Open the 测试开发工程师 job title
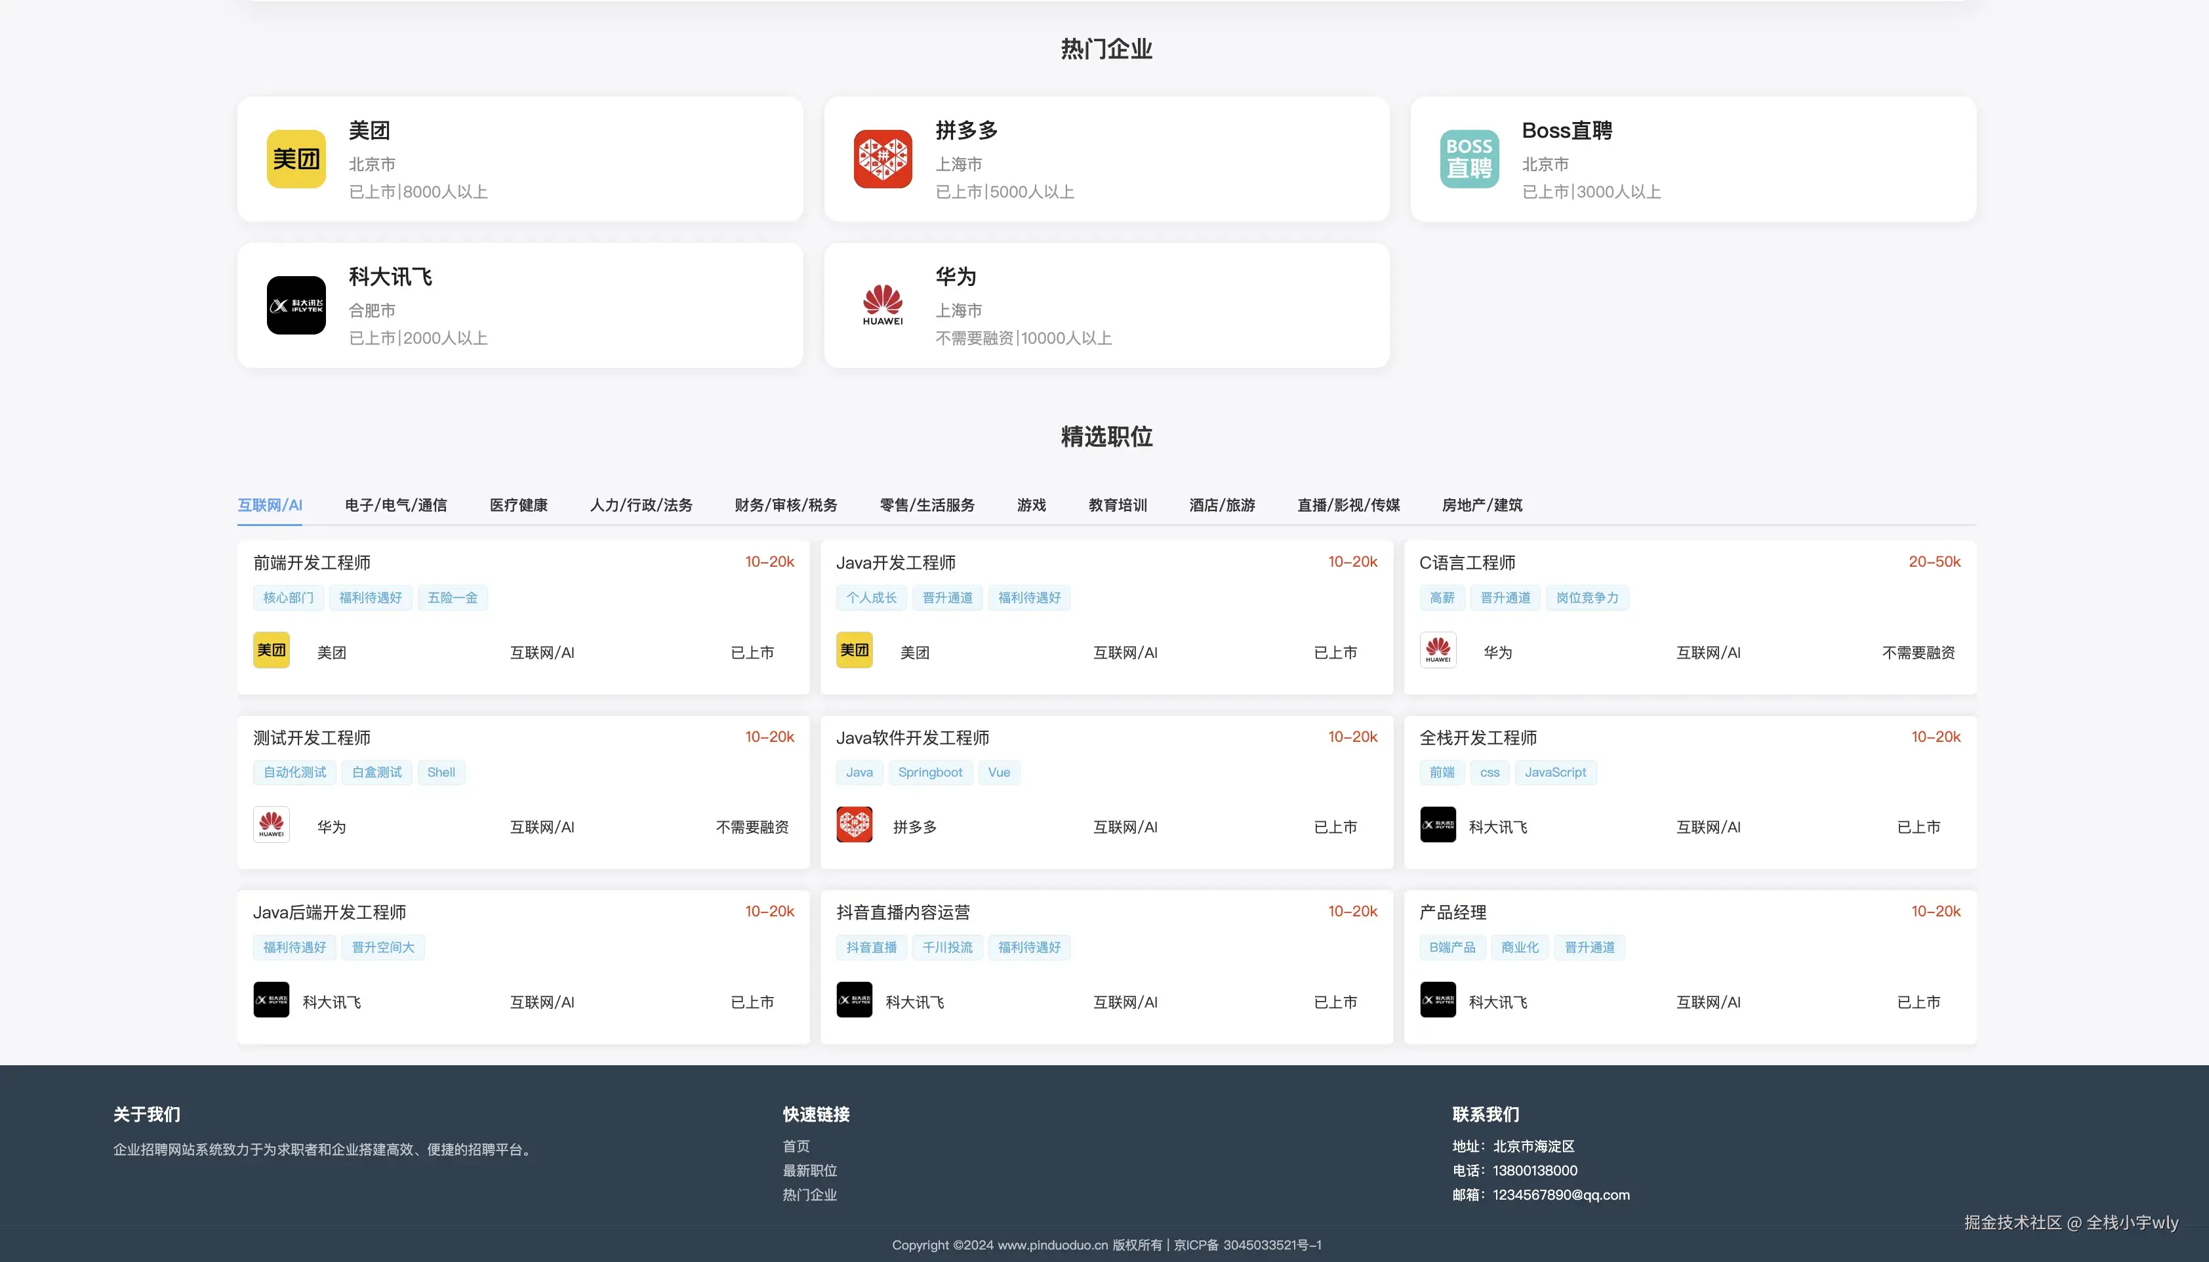 (312, 738)
